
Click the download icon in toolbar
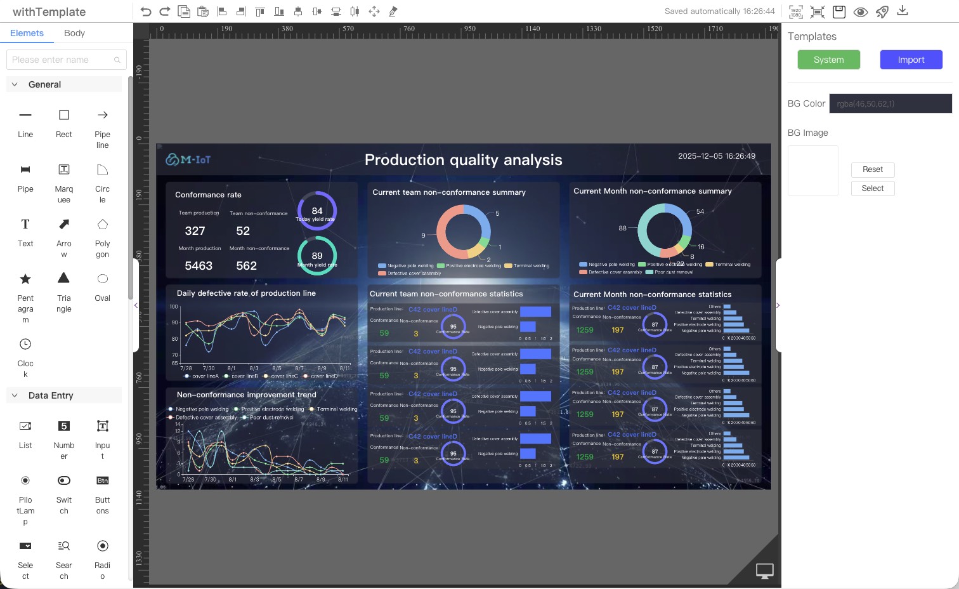pos(903,11)
